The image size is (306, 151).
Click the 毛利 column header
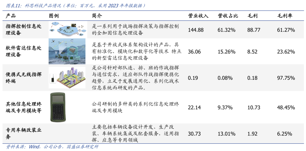[x=252, y=16]
